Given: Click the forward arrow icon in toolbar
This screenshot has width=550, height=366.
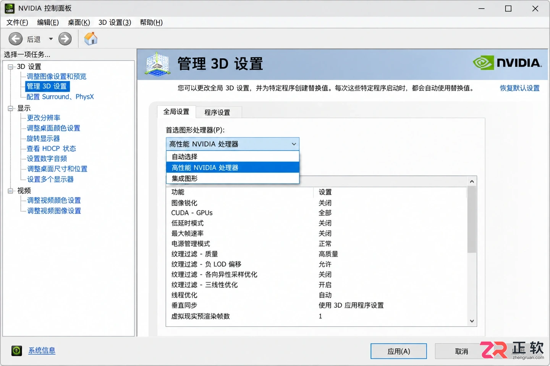Looking at the screenshot, I should tap(65, 39).
